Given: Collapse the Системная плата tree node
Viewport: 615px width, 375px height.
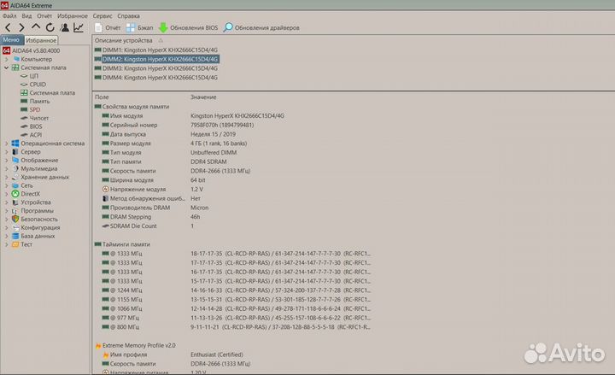Looking at the screenshot, I should (x=6, y=67).
